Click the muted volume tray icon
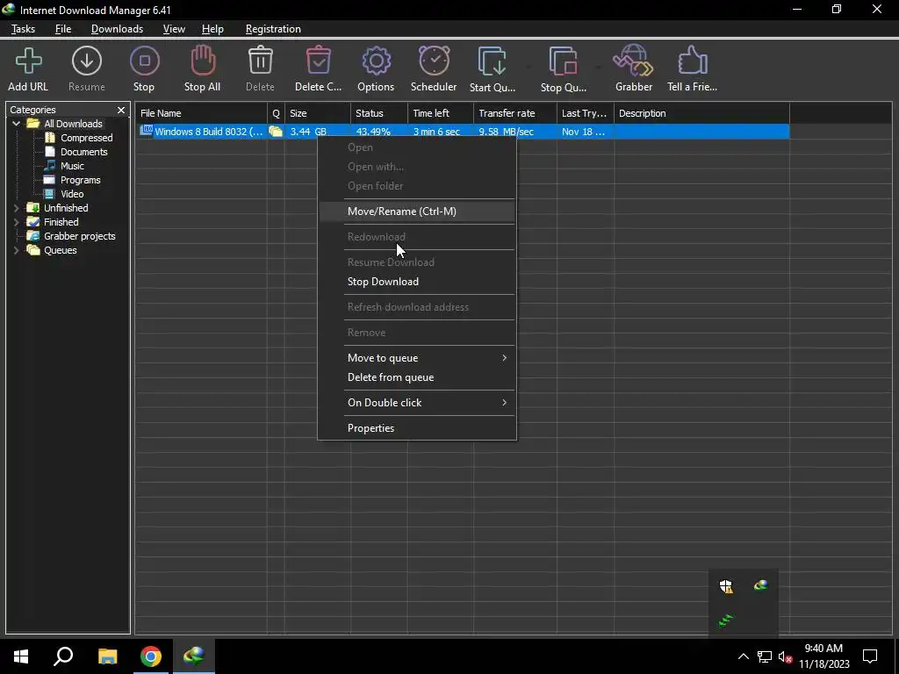Image resolution: width=899 pixels, height=674 pixels. click(x=786, y=656)
